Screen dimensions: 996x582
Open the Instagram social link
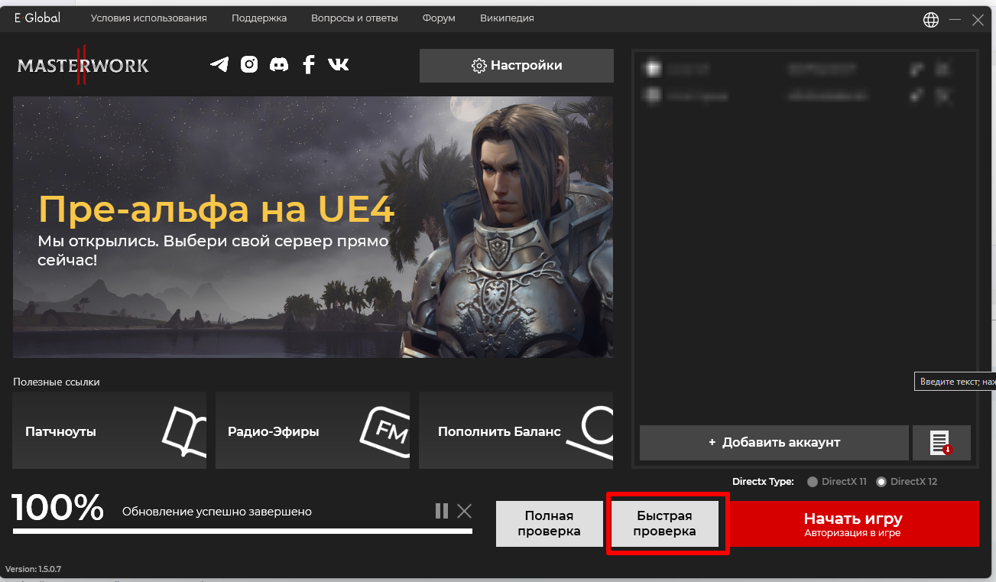coord(249,65)
